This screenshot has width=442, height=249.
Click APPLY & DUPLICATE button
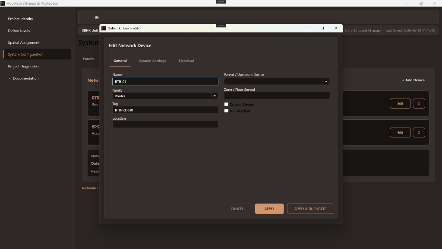(x=310, y=209)
